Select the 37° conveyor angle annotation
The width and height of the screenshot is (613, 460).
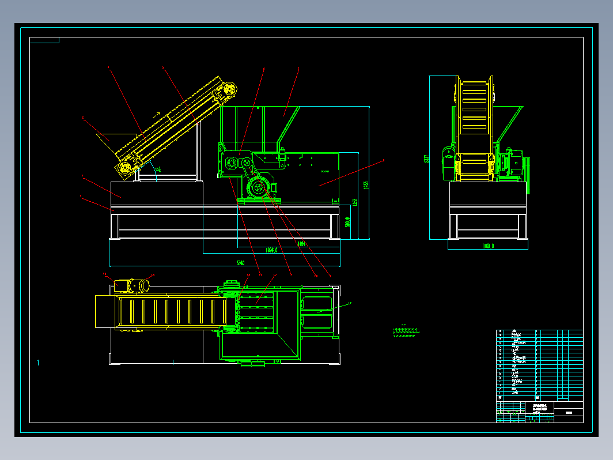click(158, 171)
